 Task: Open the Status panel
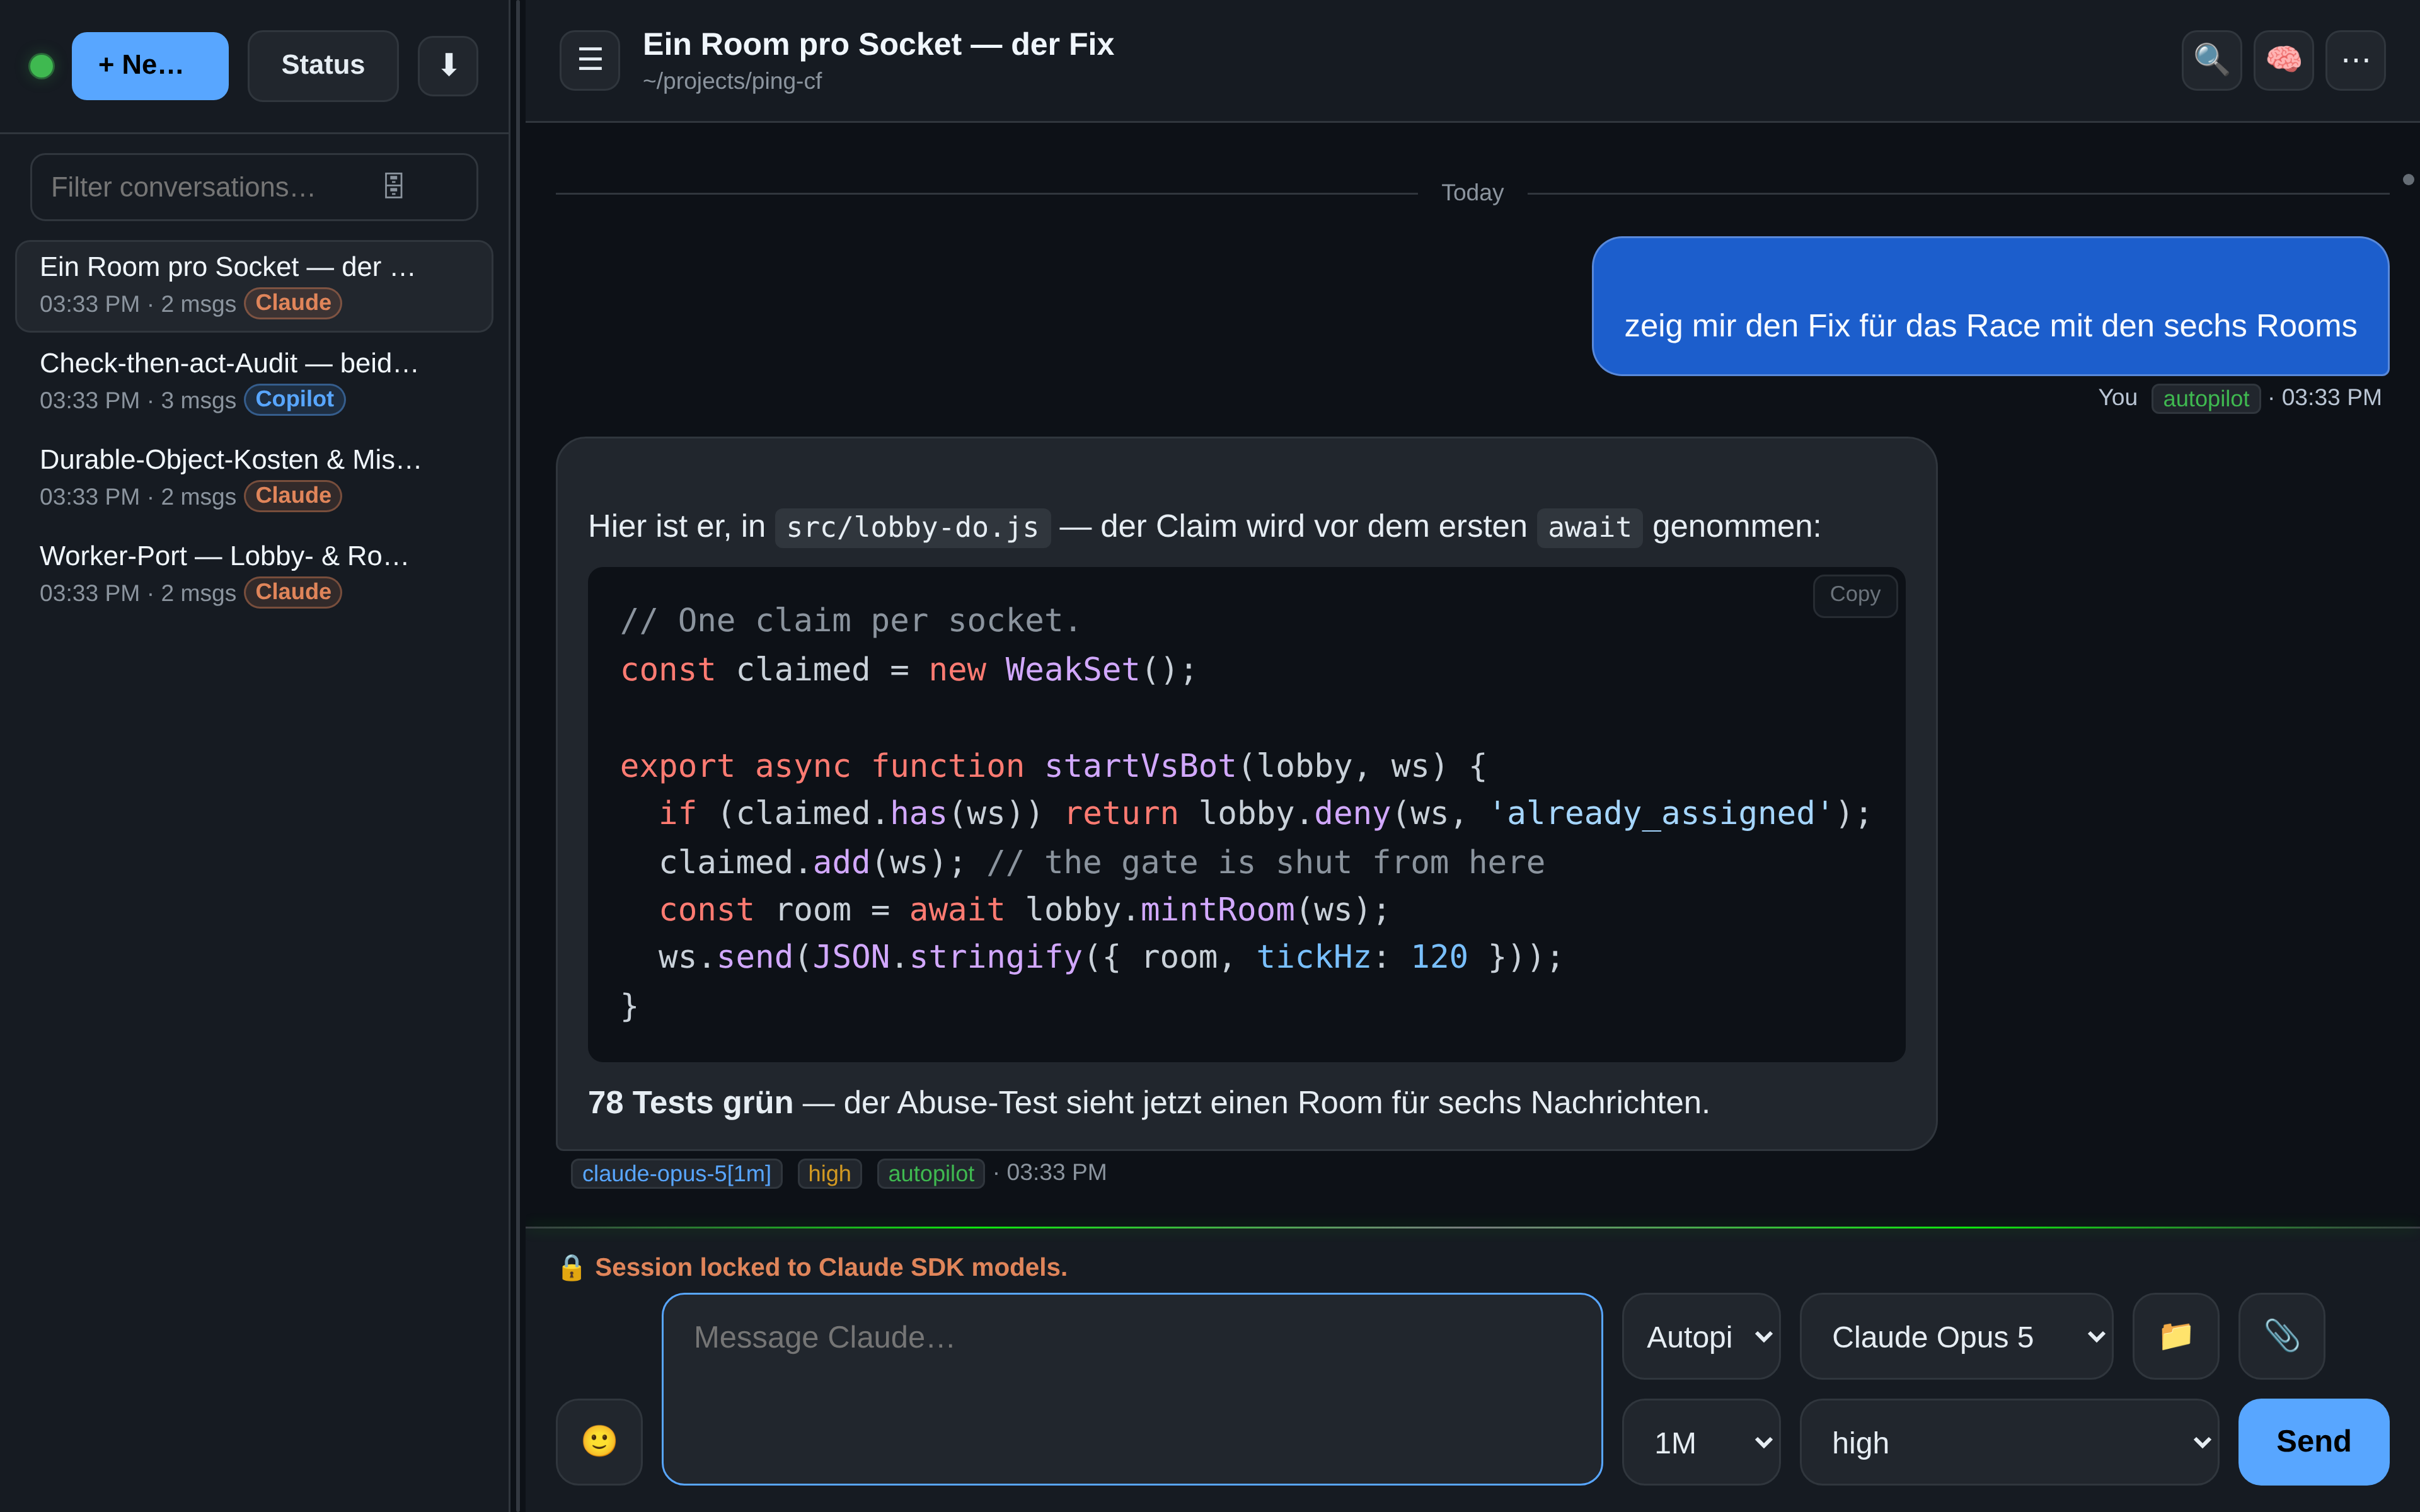coord(322,66)
